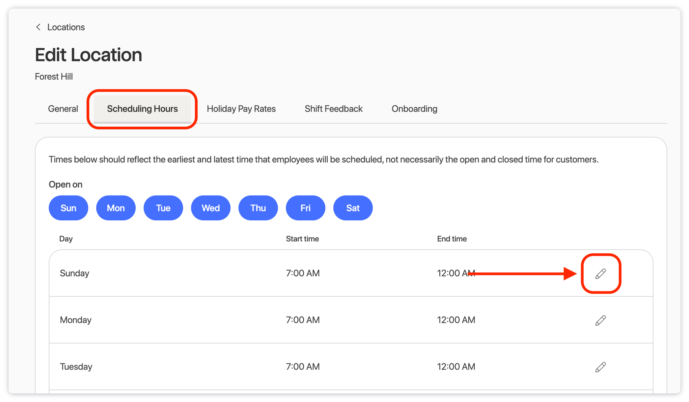Go to the Shift Feedback tab
The height and width of the screenshot is (402, 689).
click(x=333, y=109)
